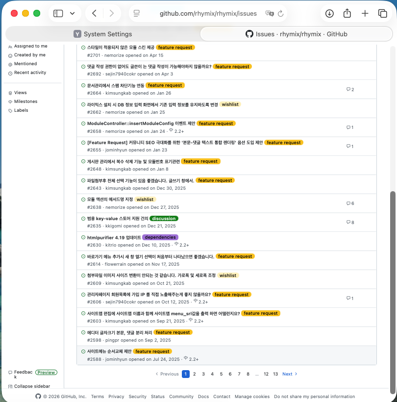This screenshot has height=402, width=397.
Task: Open the comments count on issue #2638
Action: 350,203
